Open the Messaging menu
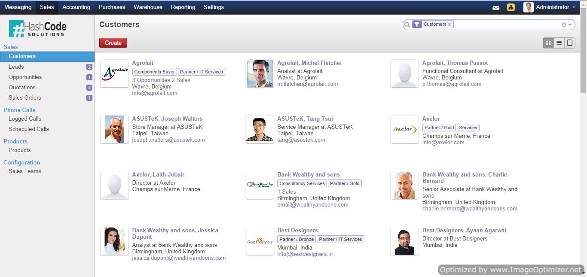Image resolution: width=587 pixels, height=277 pixels. click(18, 7)
